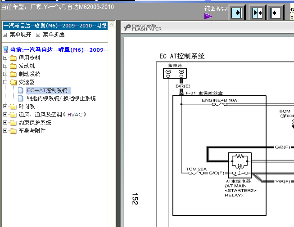Click the left-arrow view control button
This screenshot has width=294, height=227.
(x=276, y=13)
